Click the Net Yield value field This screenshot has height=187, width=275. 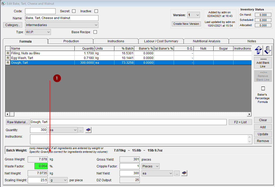pyautogui.click(x=130, y=173)
